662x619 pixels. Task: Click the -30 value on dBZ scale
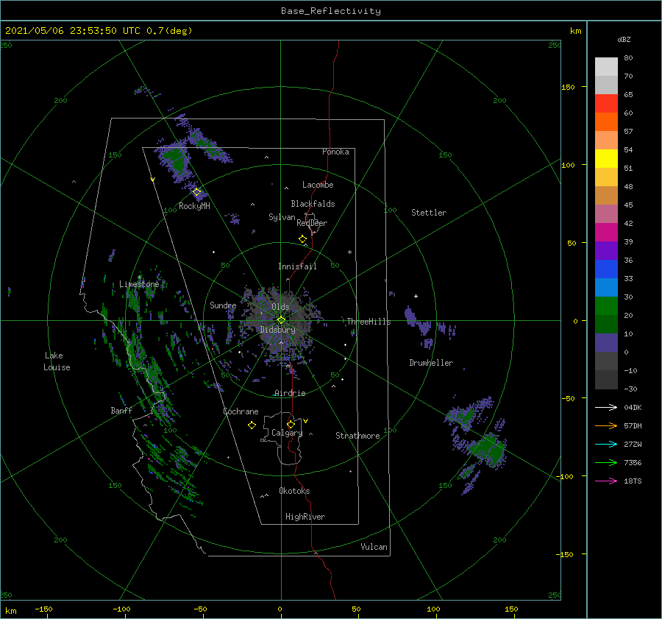tap(630, 389)
